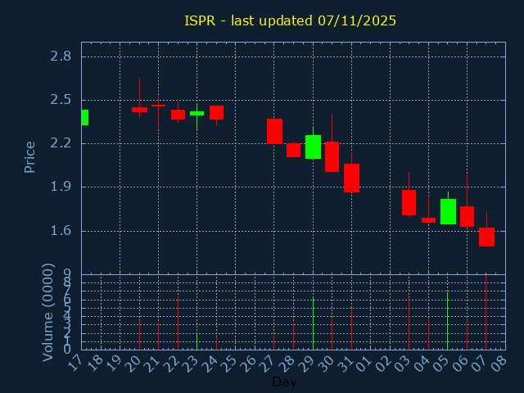
Task: Click the last red candlestick on day 07
Action: [x=486, y=237]
